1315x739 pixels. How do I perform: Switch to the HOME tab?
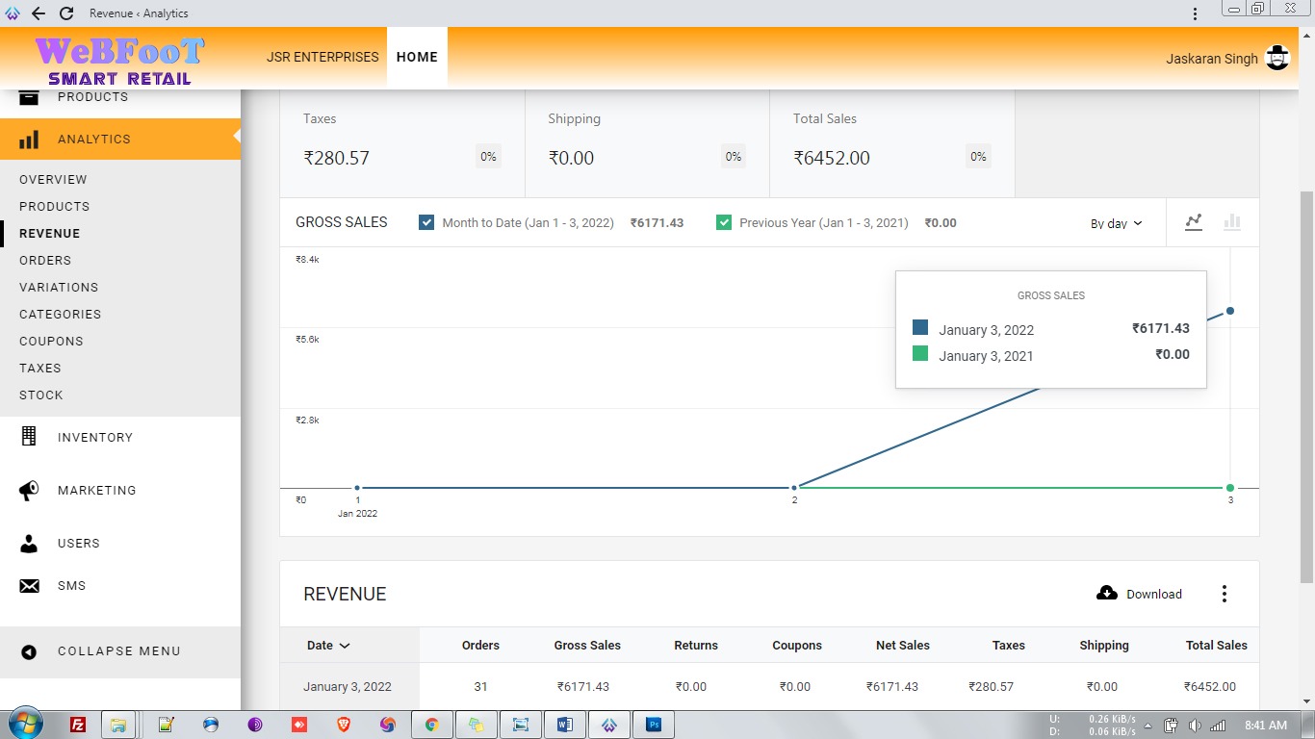pyautogui.click(x=417, y=57)
